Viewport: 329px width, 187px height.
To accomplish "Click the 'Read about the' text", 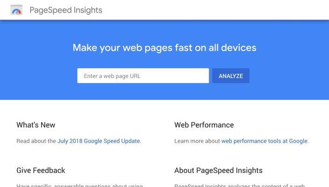I will click(36, 141).
